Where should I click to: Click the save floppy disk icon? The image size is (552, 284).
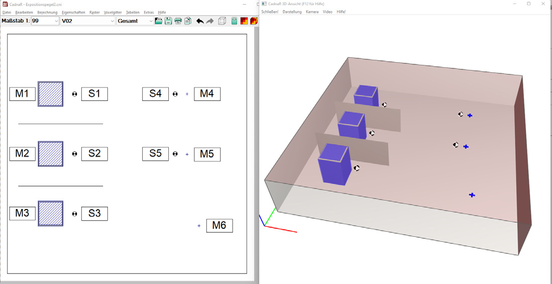[168, 21]
